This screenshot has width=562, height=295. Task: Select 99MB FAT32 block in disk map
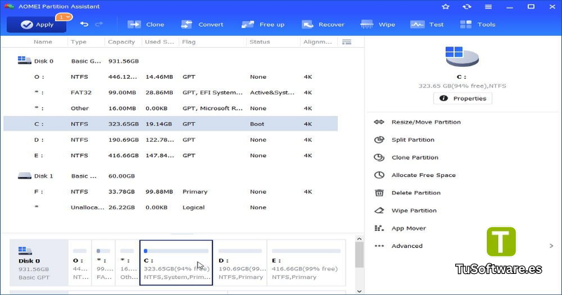tap(104, 263)
